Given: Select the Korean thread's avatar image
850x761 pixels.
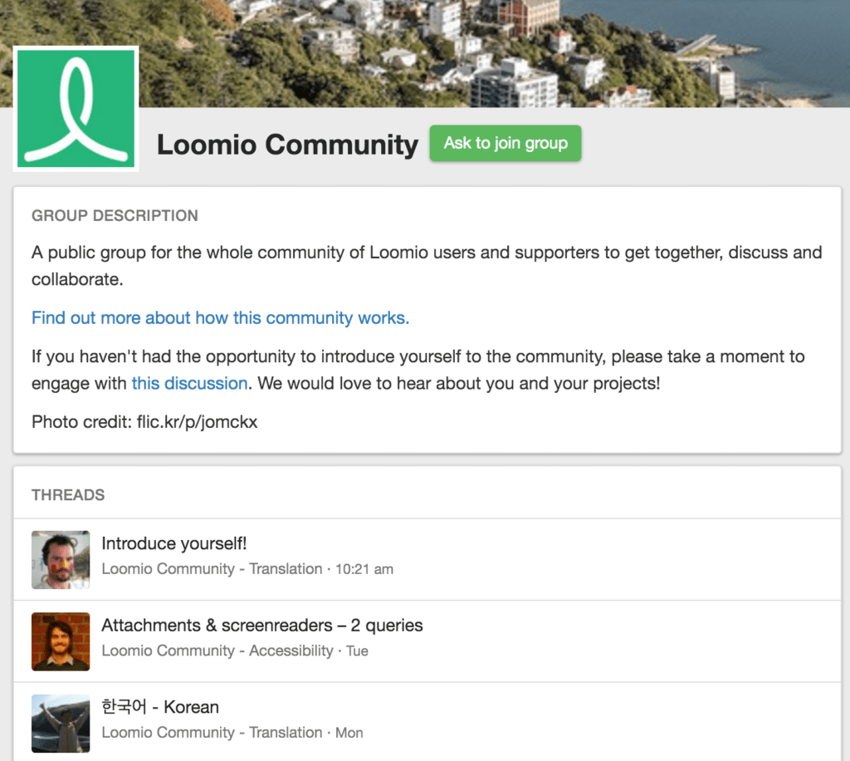Looking at the screenshot, I should 60,722.
